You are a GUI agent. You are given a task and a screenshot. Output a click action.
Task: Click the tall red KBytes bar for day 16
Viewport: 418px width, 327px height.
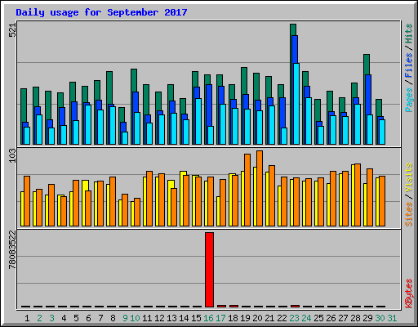pos(209,270)
